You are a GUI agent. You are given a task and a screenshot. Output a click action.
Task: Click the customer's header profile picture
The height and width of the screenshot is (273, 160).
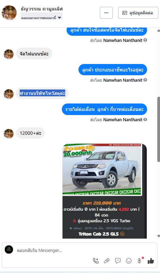(x=9, y=13)
